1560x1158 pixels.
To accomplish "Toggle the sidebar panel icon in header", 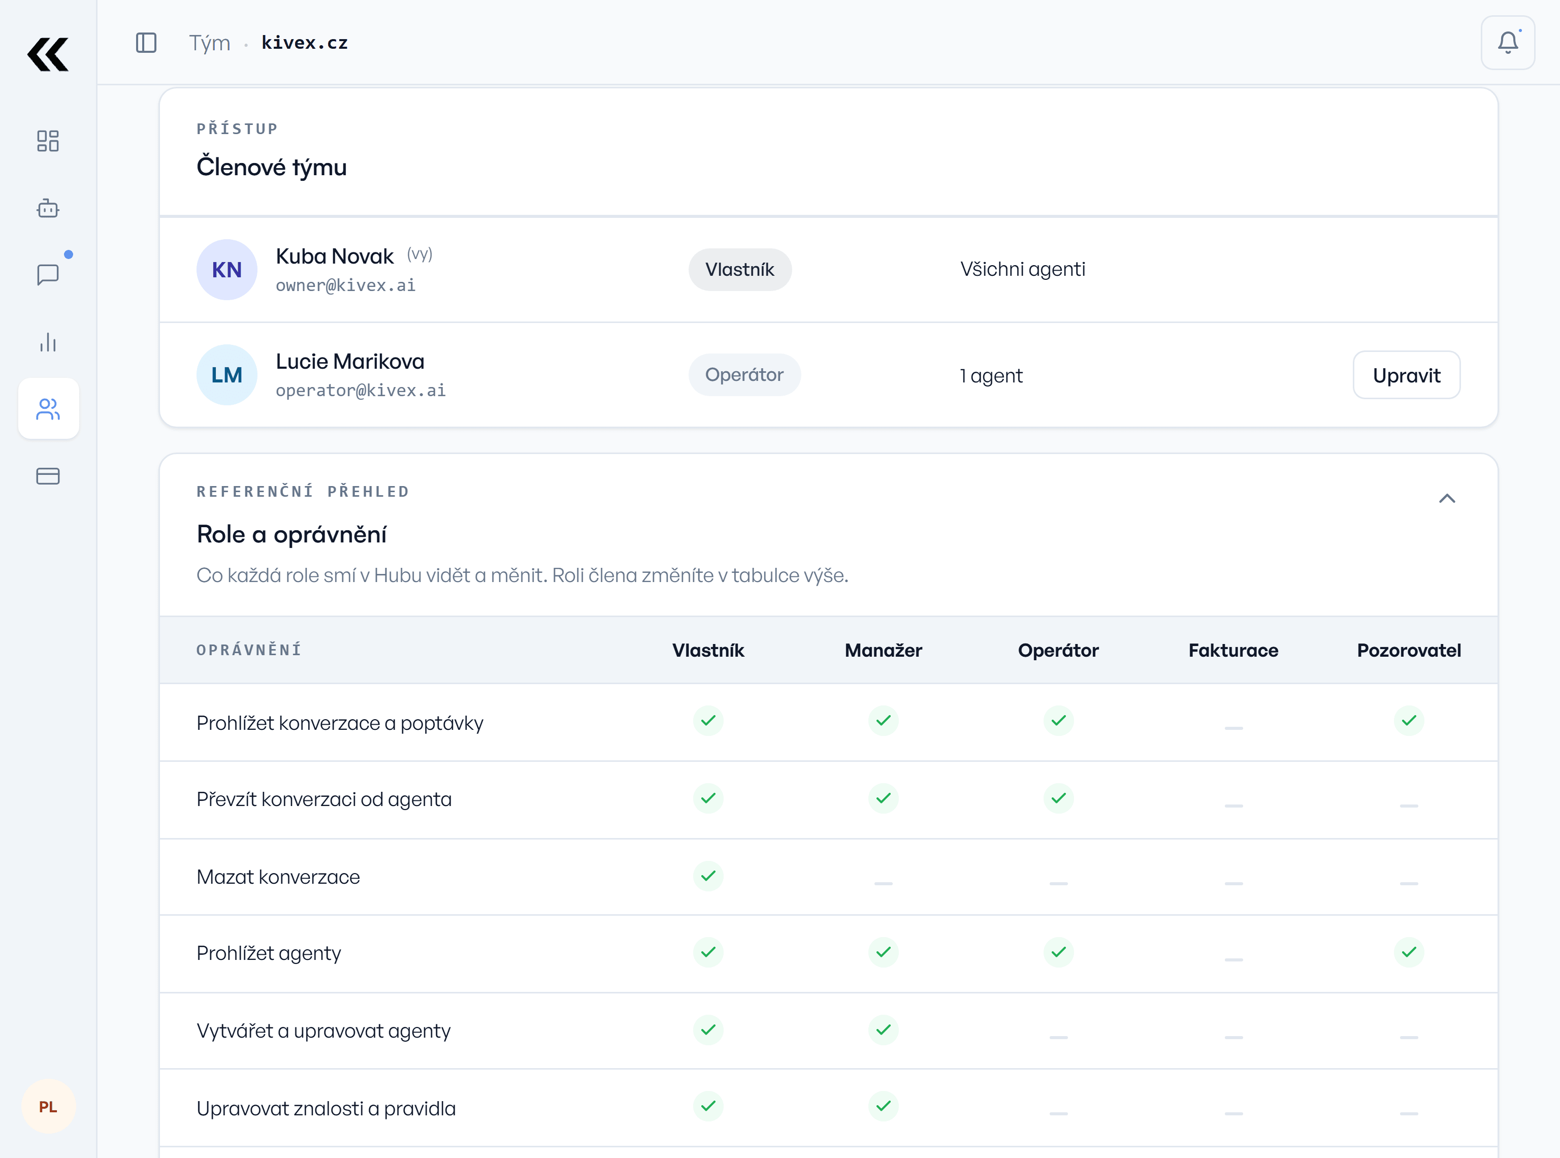I will [x=146, y=43].
